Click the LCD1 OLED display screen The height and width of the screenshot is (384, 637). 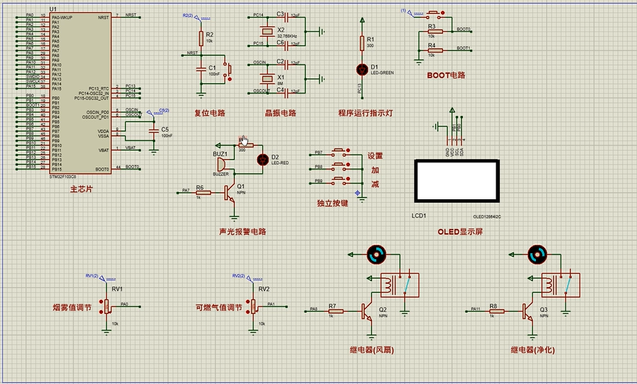457,181
